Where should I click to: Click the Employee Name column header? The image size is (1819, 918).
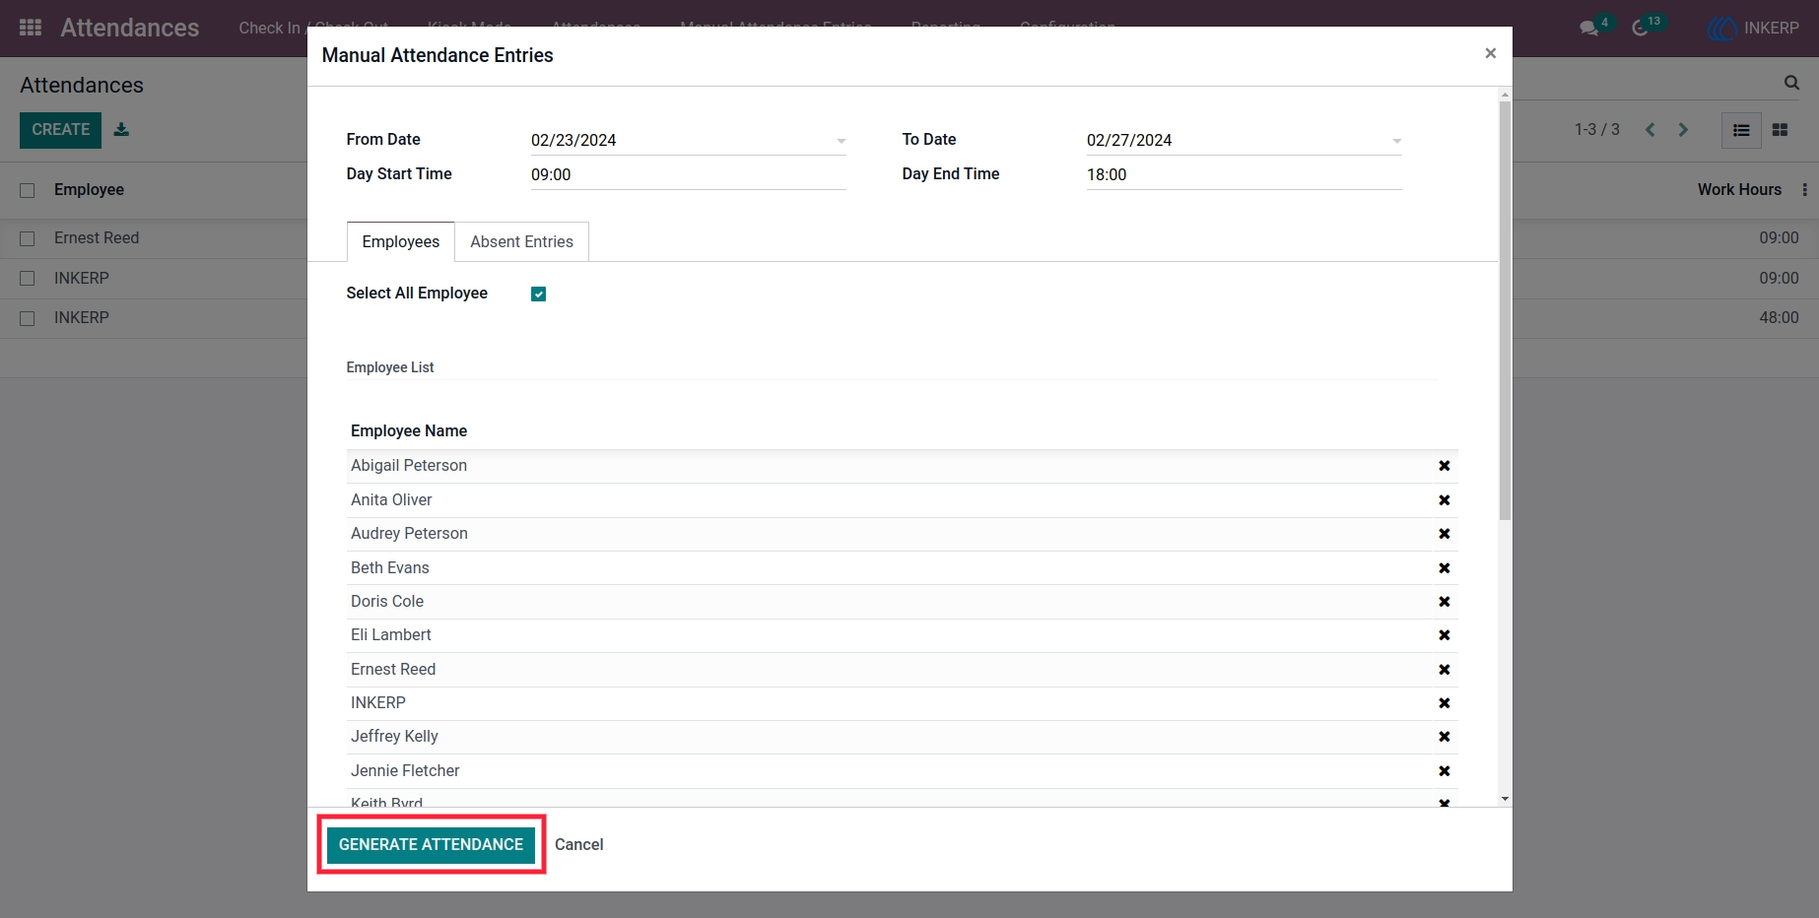pos(409,430)
